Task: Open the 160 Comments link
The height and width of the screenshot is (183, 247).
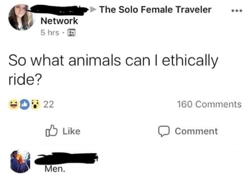Action: tap(209, 105)
